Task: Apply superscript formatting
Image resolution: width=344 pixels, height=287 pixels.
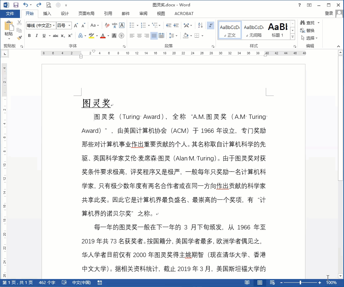Action: (71, 35)
